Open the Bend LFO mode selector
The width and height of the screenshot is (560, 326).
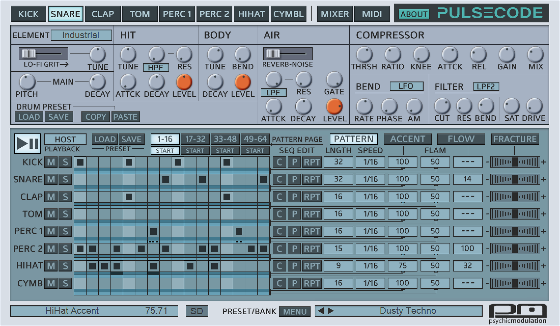(x=407, y=86)
